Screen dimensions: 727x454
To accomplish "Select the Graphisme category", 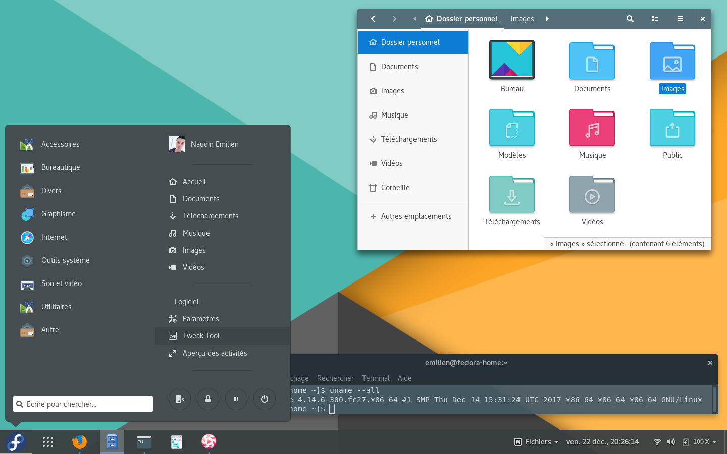I will [58, 214].
